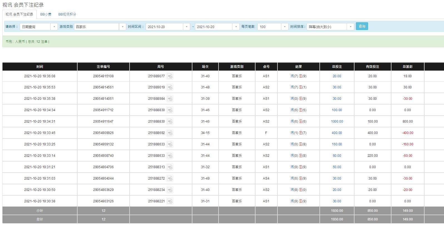Select session 34-15 cell
This screenshot has width=444, height=226.
point(205,133)
